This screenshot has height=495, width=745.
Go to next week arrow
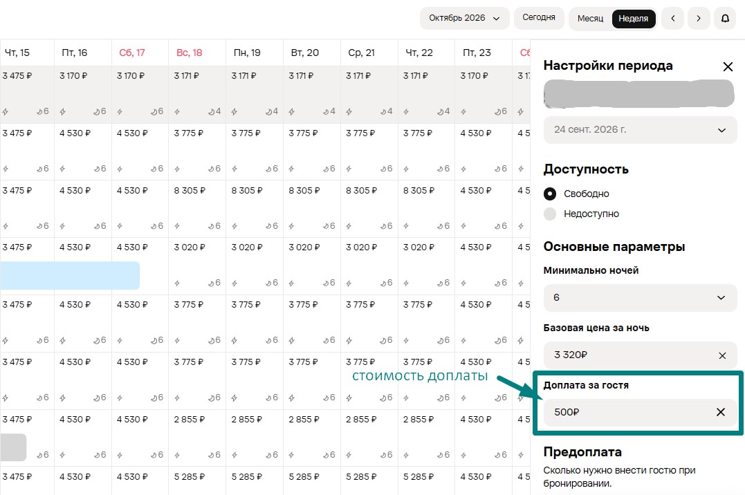699,19
